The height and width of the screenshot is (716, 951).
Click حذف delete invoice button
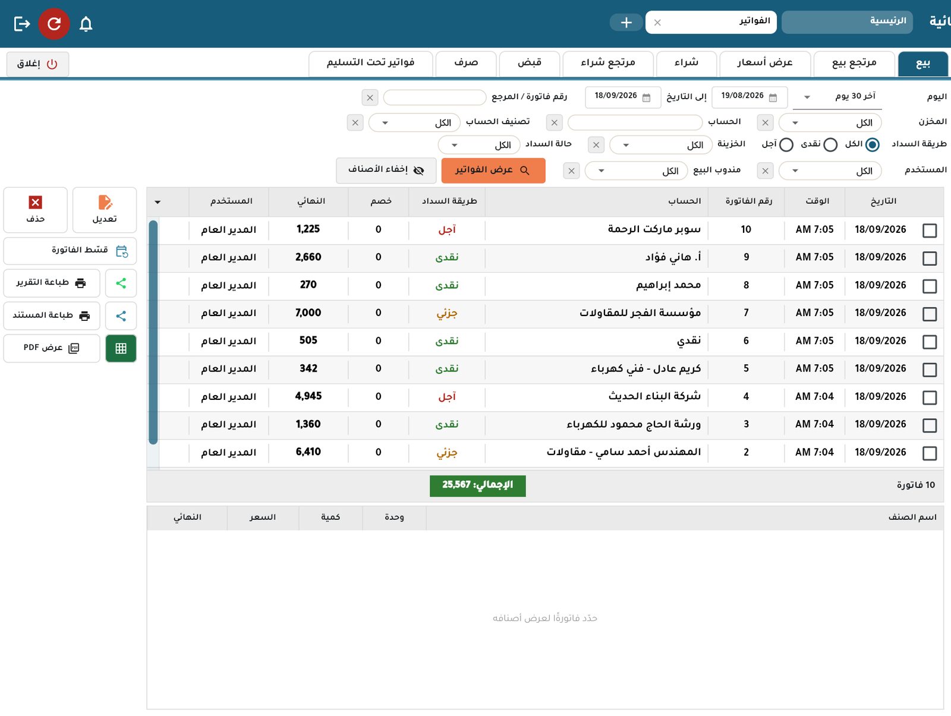coord(36,210)
